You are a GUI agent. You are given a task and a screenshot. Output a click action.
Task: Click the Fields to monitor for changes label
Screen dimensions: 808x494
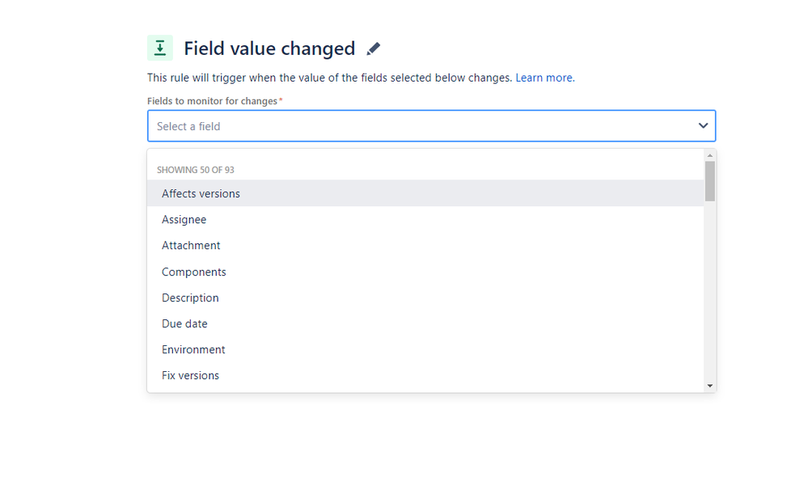(212, 101)
